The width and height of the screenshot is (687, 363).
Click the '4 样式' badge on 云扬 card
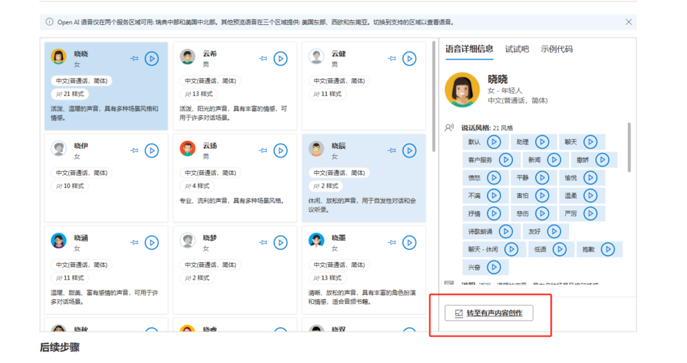point(197,186)
